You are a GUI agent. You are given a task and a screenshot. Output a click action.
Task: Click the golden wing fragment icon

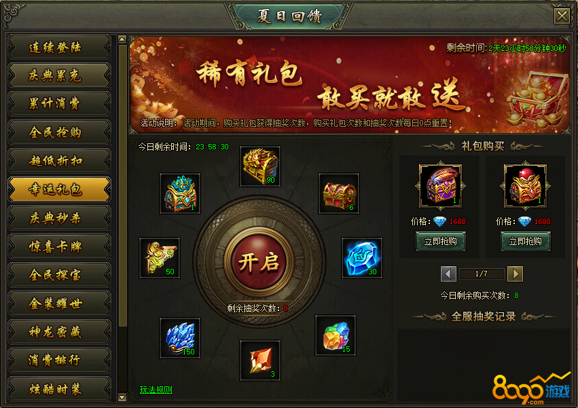click(x=160, y=258)
